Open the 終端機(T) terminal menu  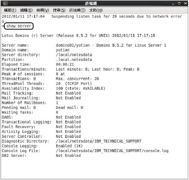tap(77, 10)
